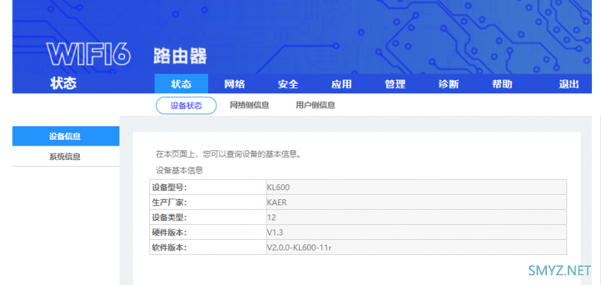Select the 设备状态 sub-tab

(x=186, y=105)
